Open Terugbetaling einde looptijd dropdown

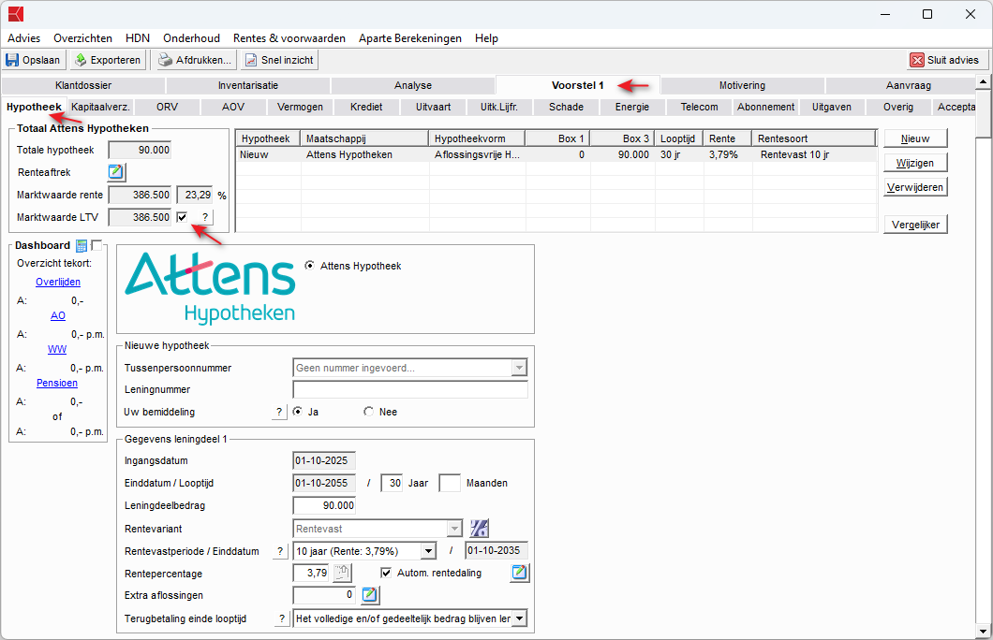(519, 618)
